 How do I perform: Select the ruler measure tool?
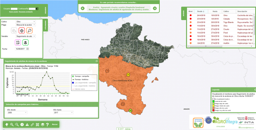[32, 125]
